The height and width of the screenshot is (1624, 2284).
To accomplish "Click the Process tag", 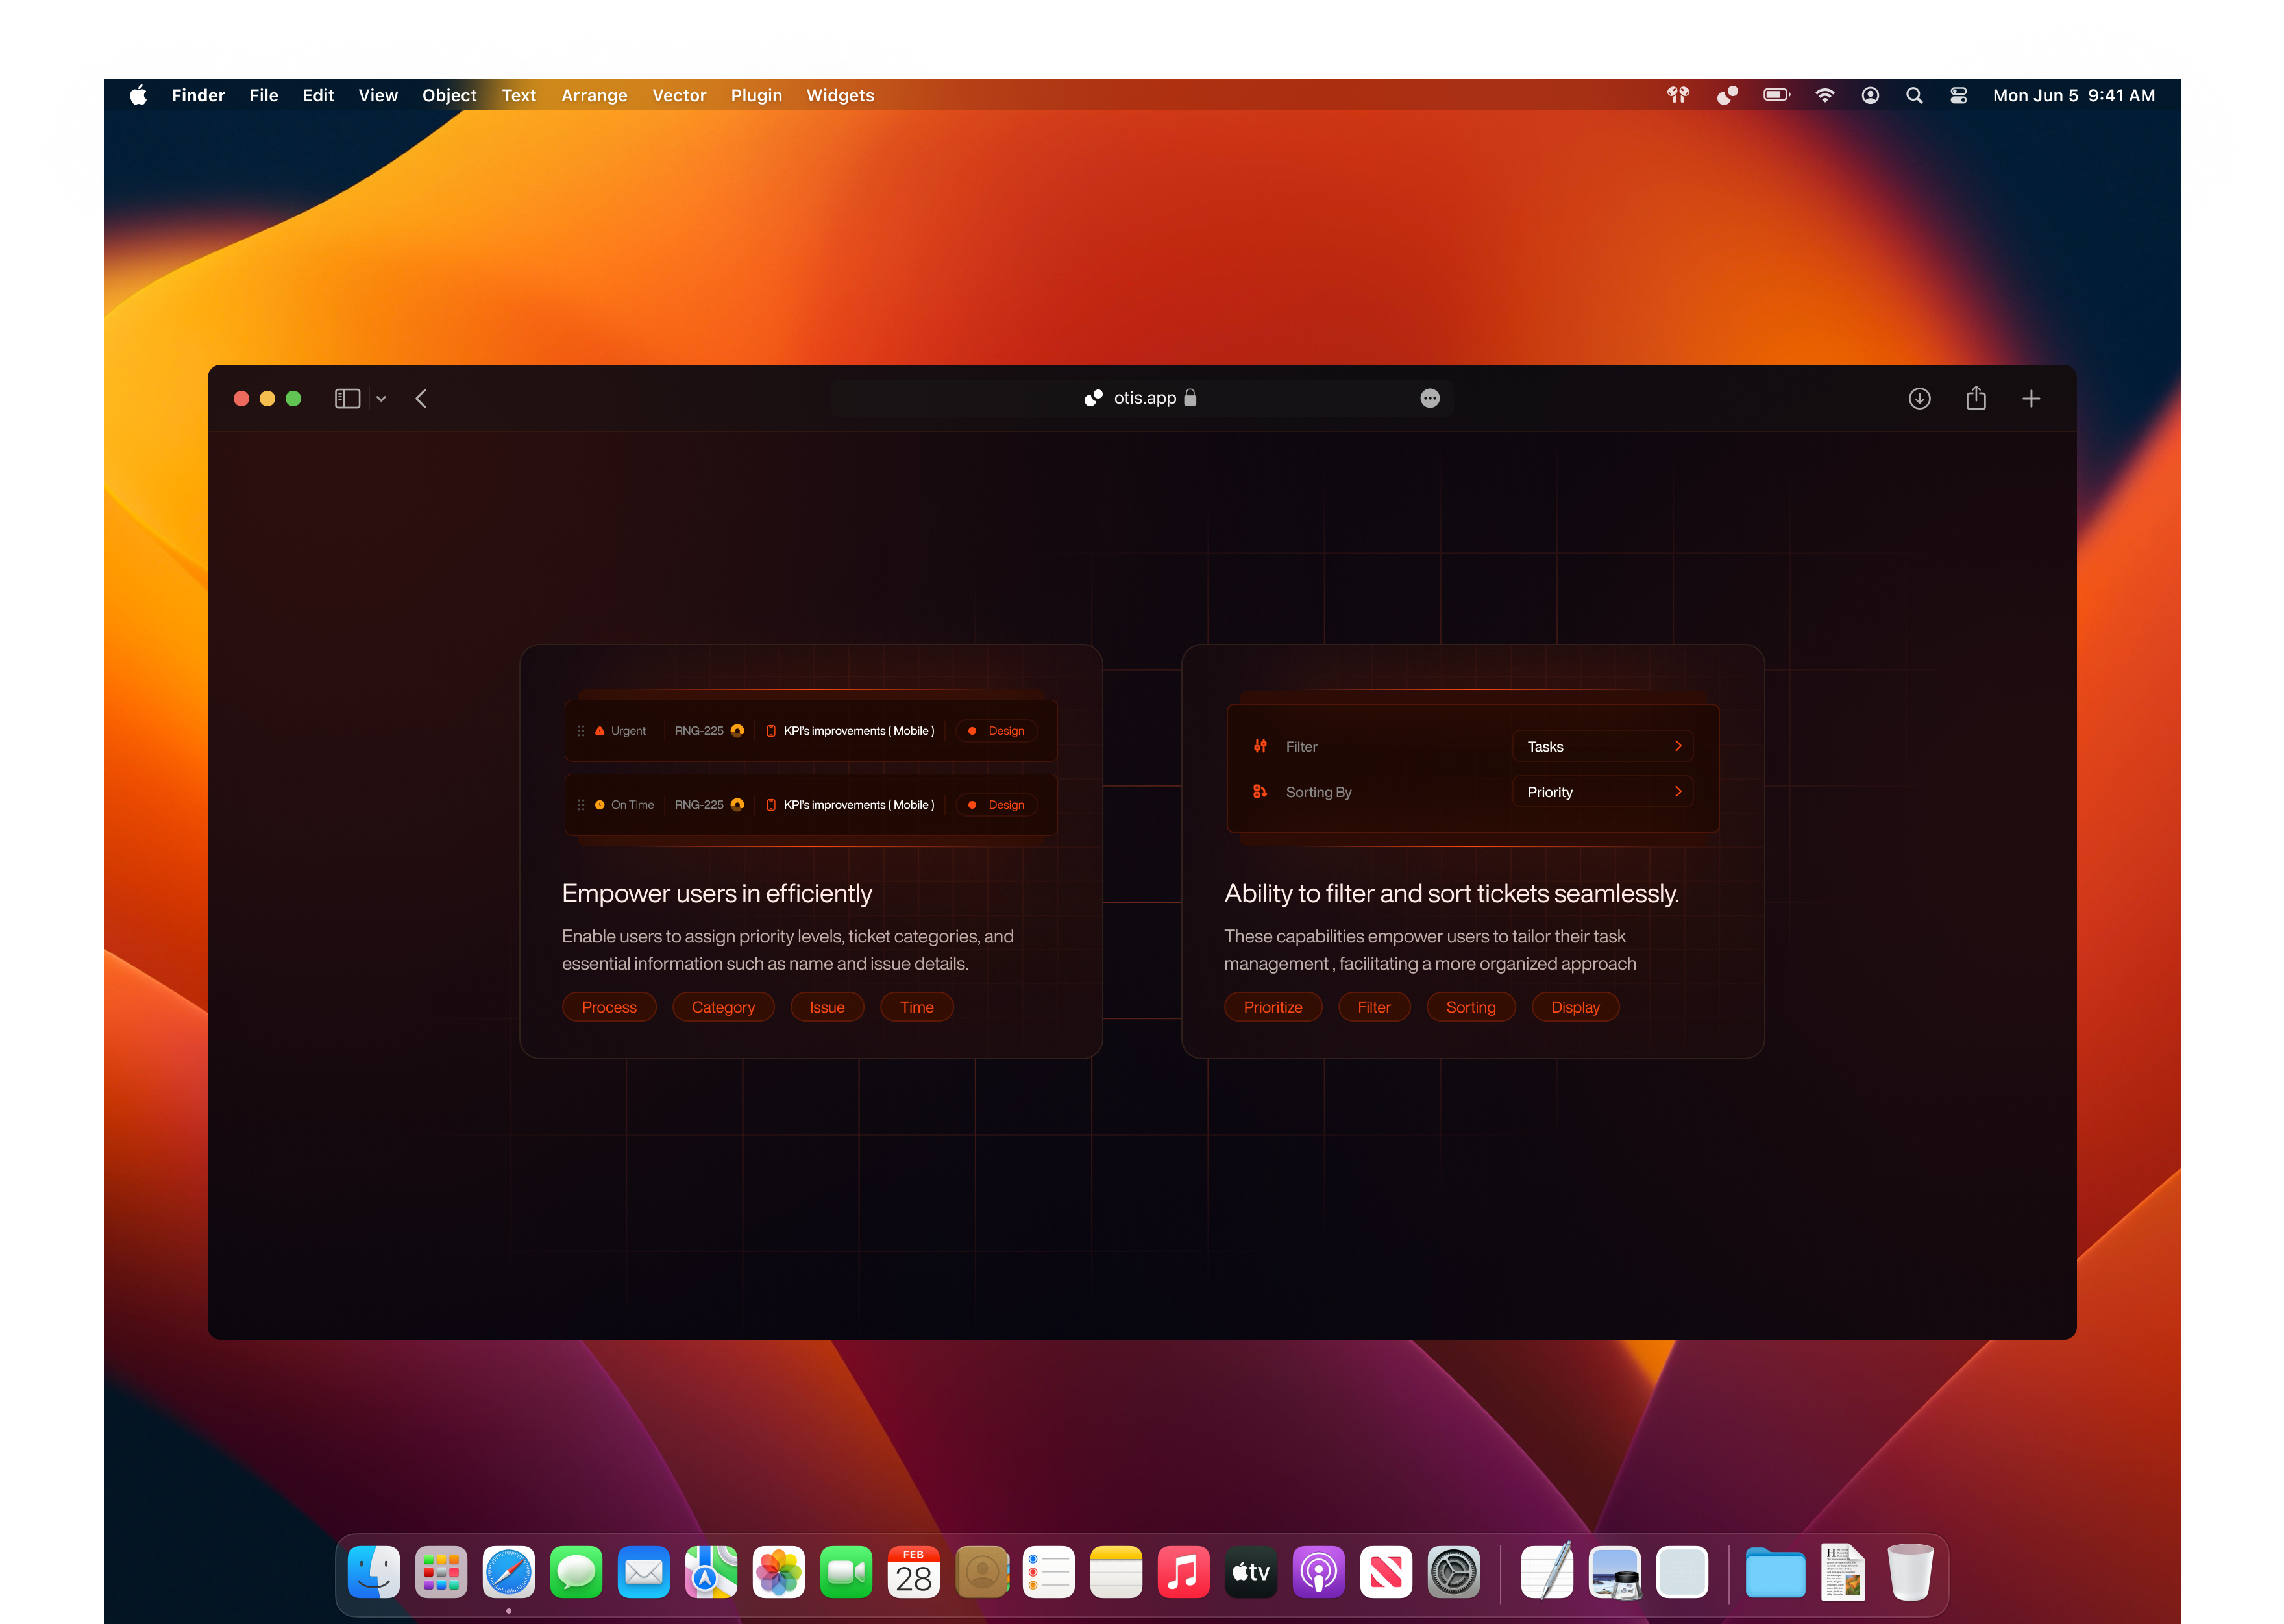I will (609, 1007).
